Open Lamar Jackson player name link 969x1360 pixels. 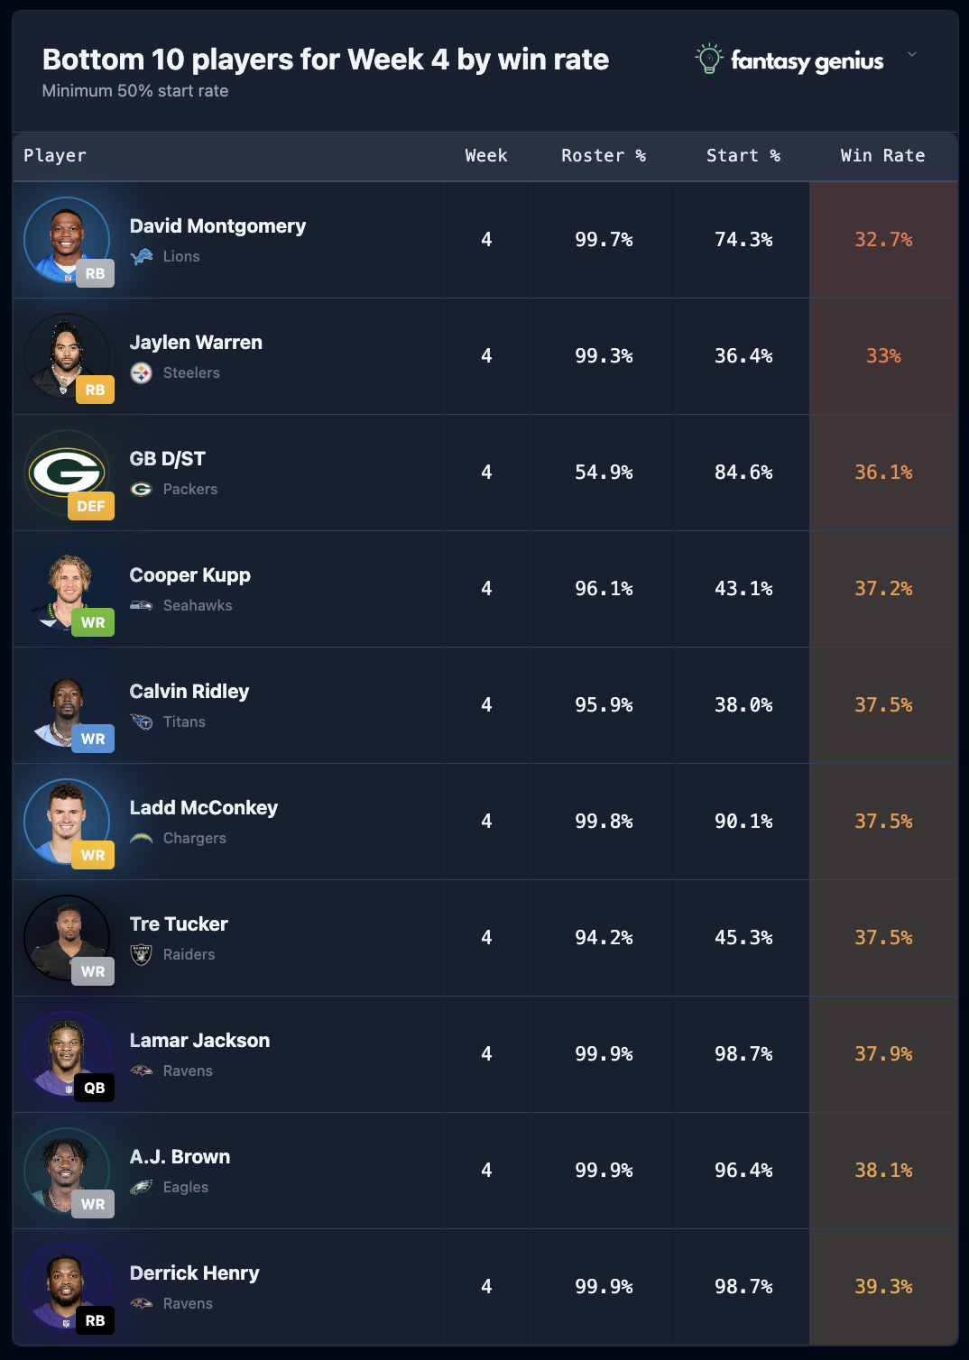point(199,1041)
